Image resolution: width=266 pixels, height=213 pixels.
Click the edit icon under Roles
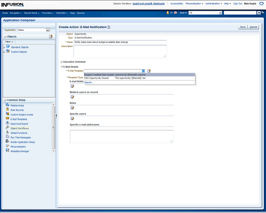[x=72, y=108]
